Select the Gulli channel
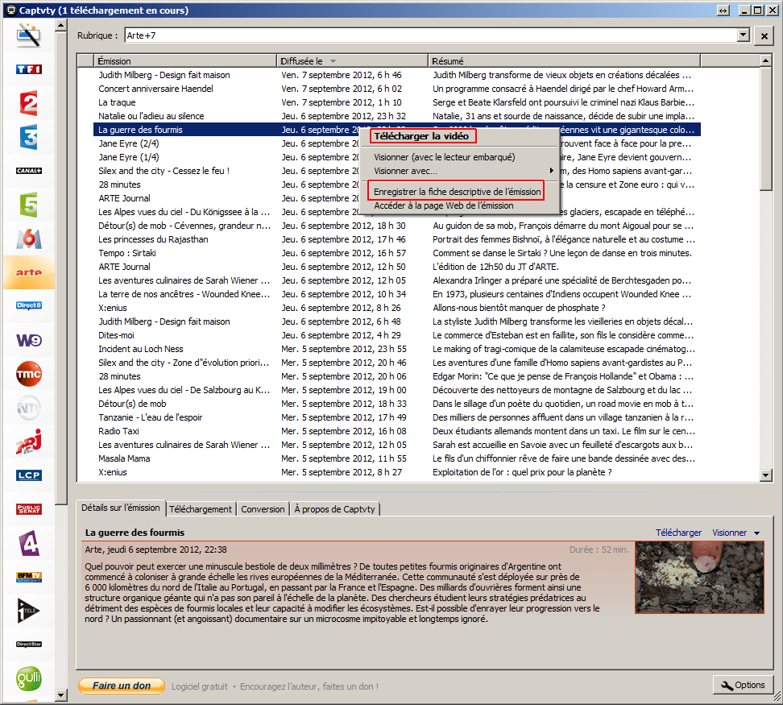Screen dimensions: 783x705 [x=28, y=678]
